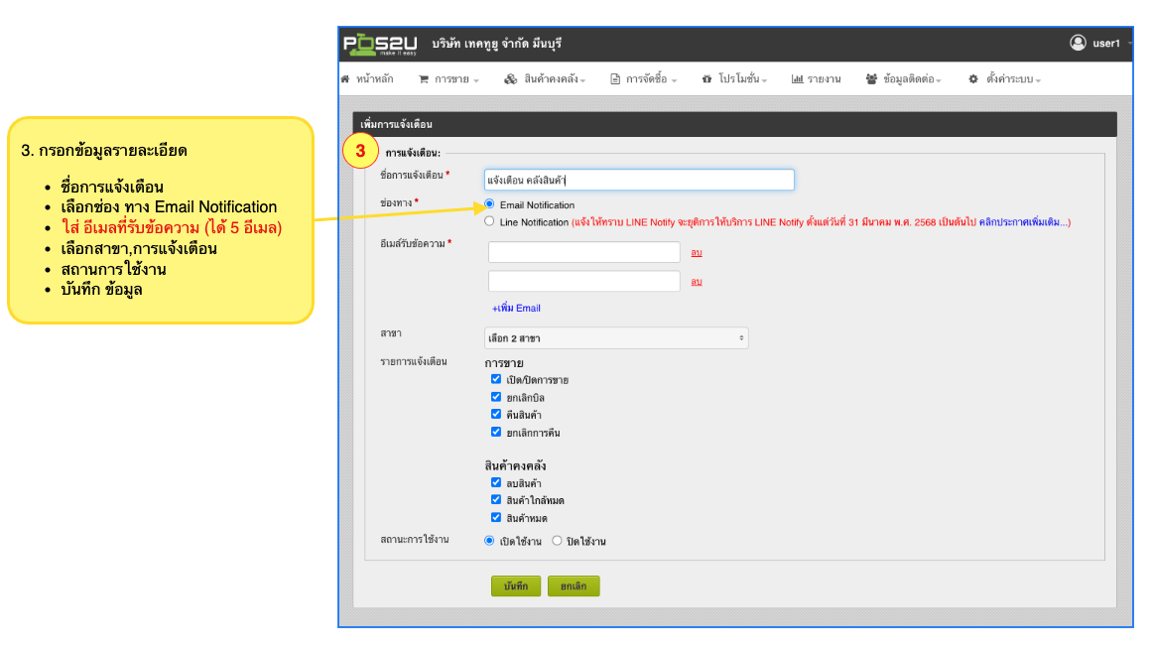Uncheck the สินค้าหมด checkbox
The width and height of the screenshot is (1153, 650).
tap(496, 518)
